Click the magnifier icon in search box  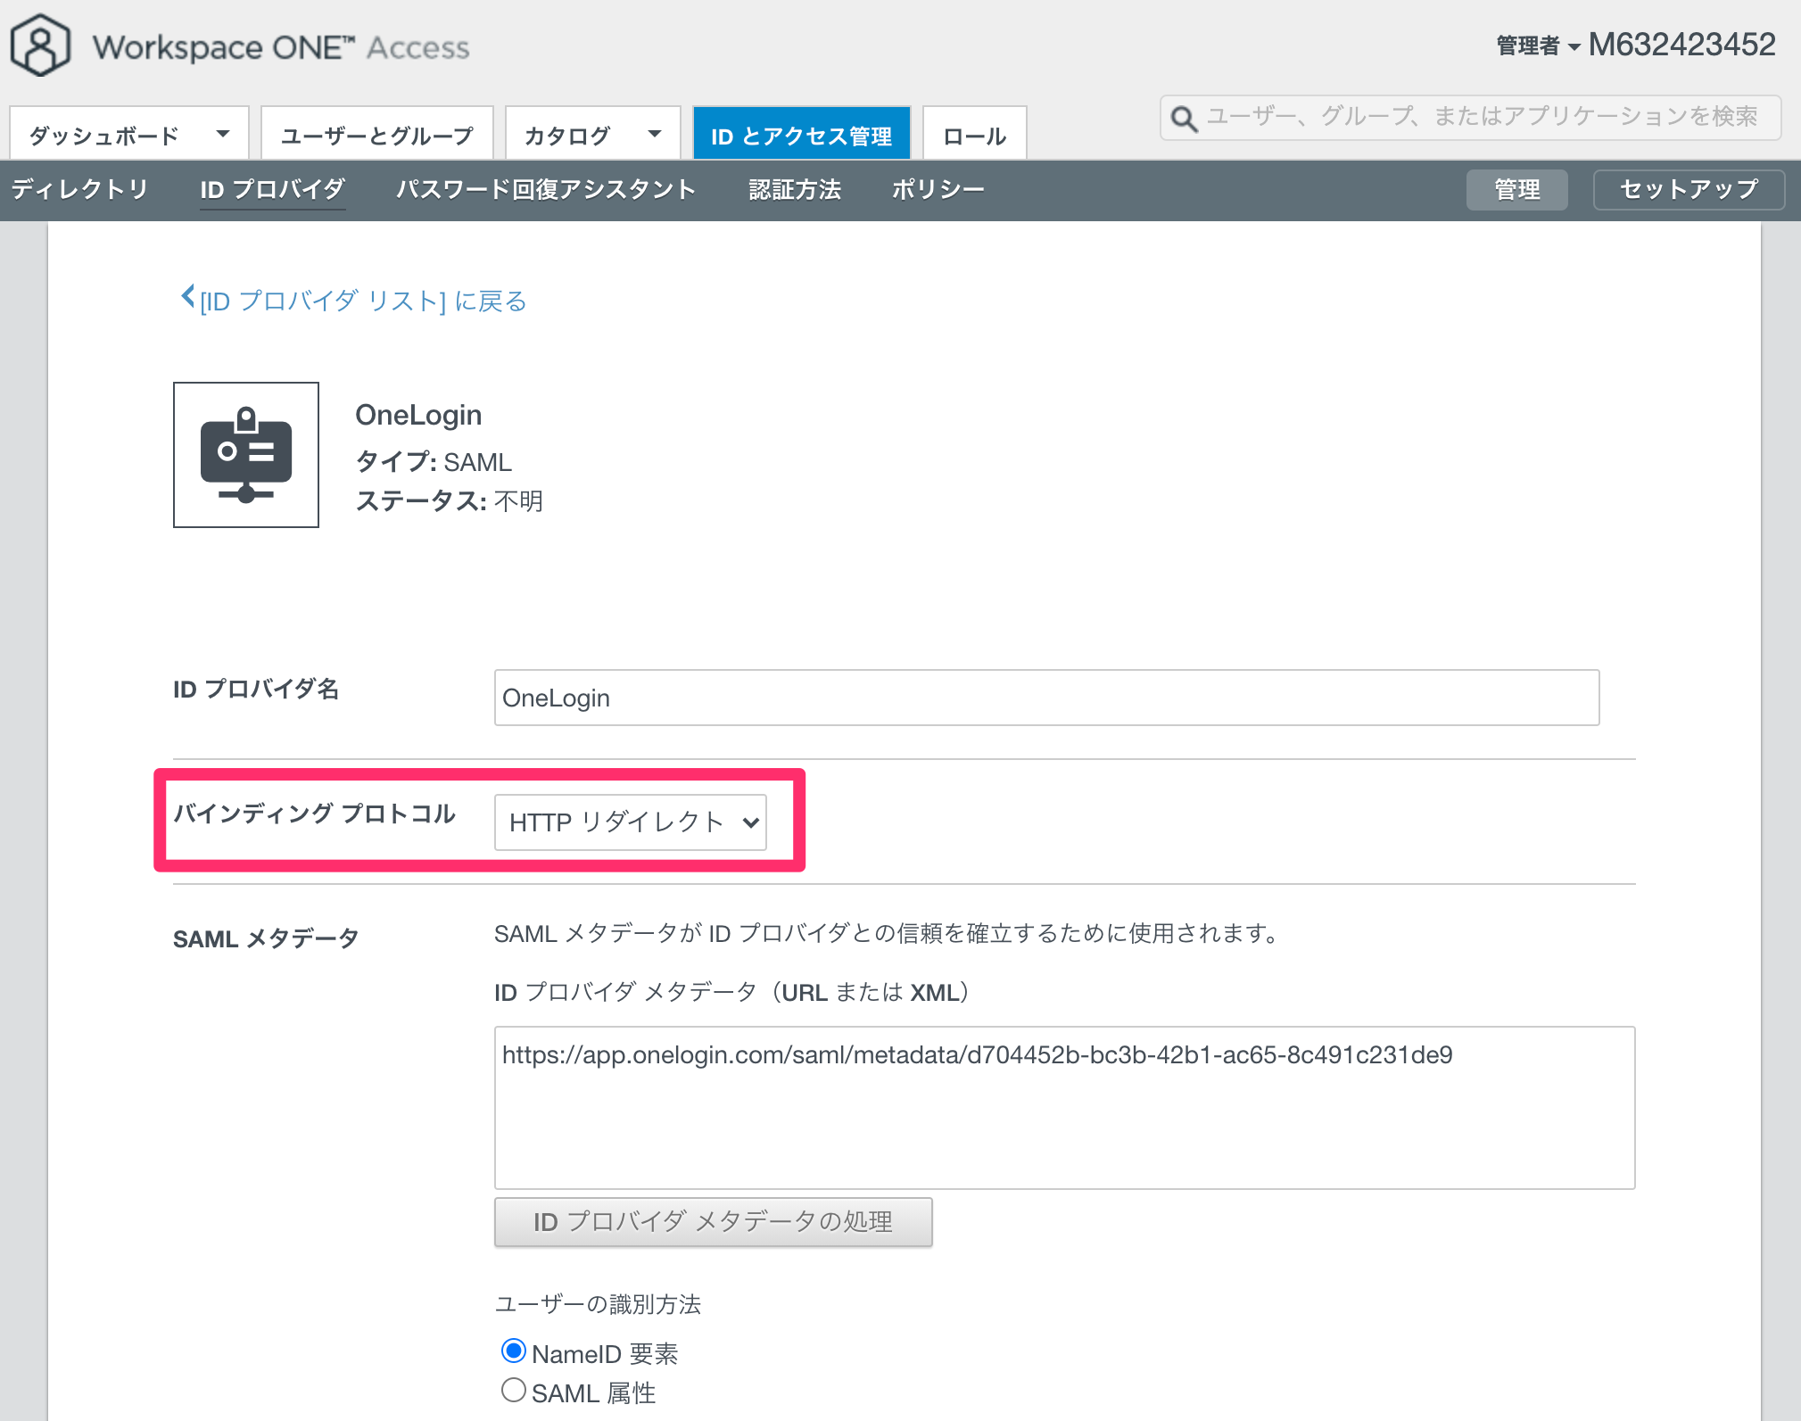tap(1184, 119)
